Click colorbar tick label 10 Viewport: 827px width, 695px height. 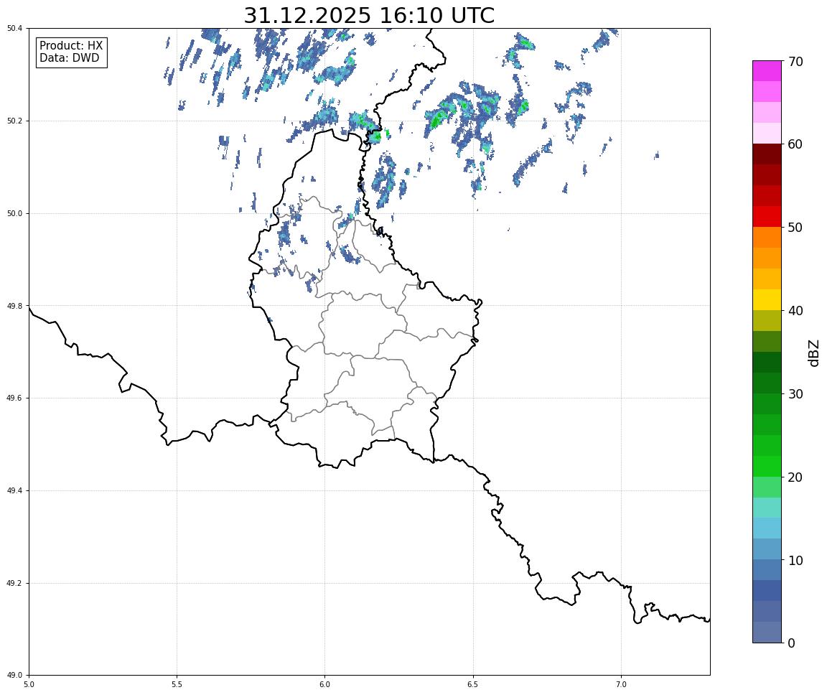795,560
